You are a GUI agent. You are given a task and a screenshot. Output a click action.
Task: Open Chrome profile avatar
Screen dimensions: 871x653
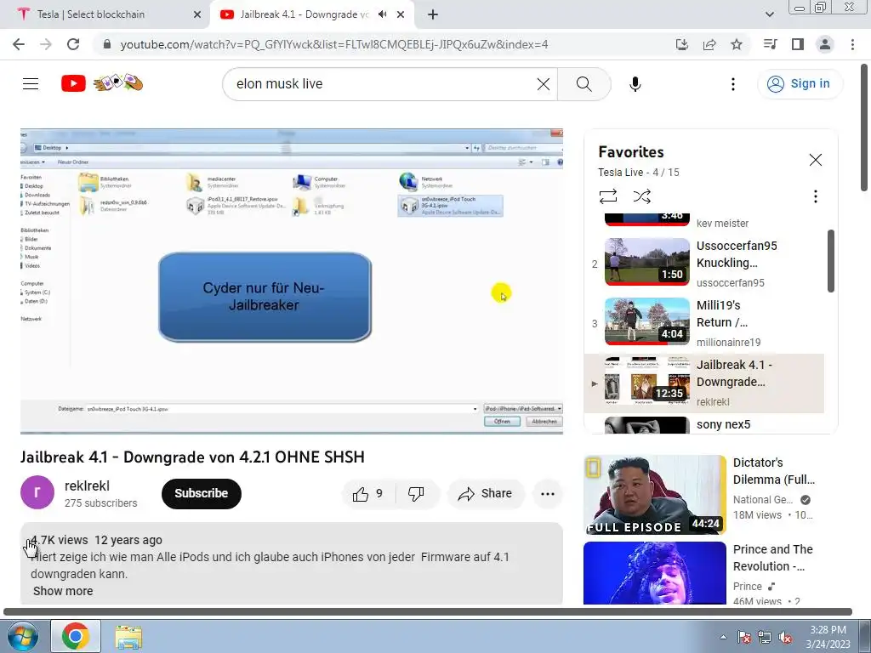(x=825, y=44)
